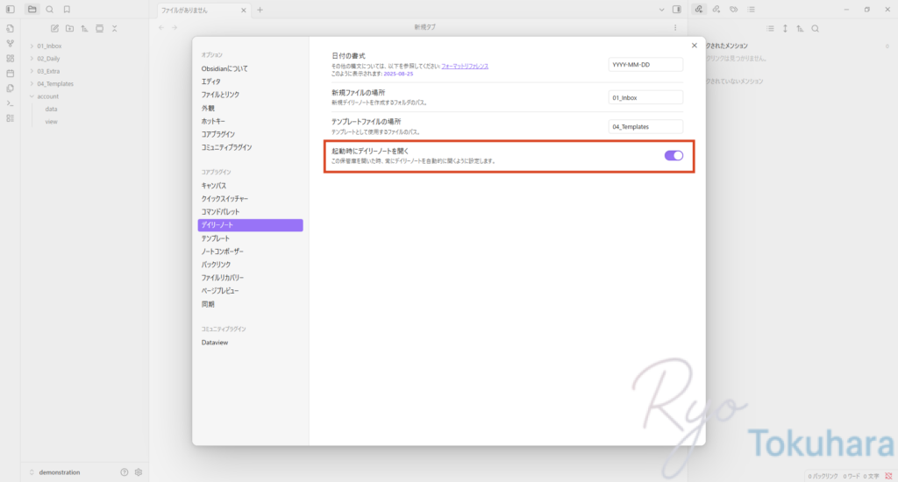Select テンプレート in the settings sidebar
This screenshot has width=898, height=482.
[216, 238]
